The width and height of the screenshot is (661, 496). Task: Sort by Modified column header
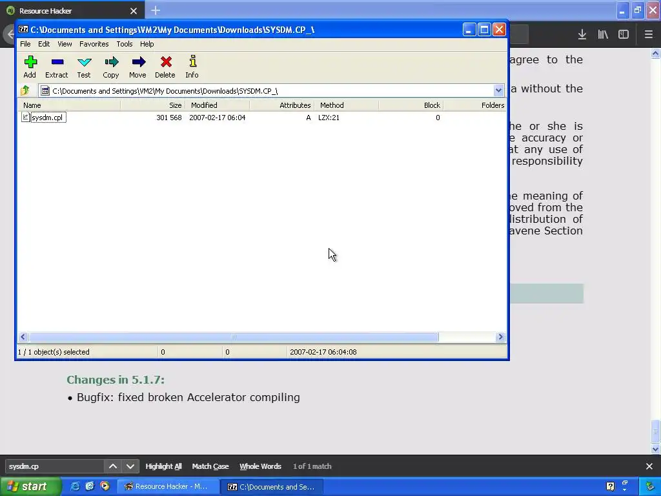pyautogui.click(x=217, y=105)
